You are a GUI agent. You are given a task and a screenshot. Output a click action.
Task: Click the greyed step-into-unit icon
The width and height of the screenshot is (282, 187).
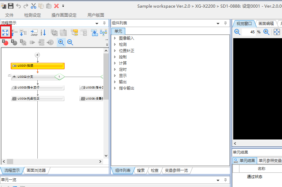pyautogui.click(x=41, y=42)
